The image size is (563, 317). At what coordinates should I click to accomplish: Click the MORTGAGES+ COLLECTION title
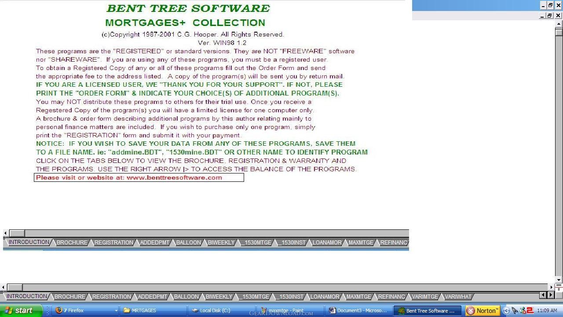click(x=185, y=22)
